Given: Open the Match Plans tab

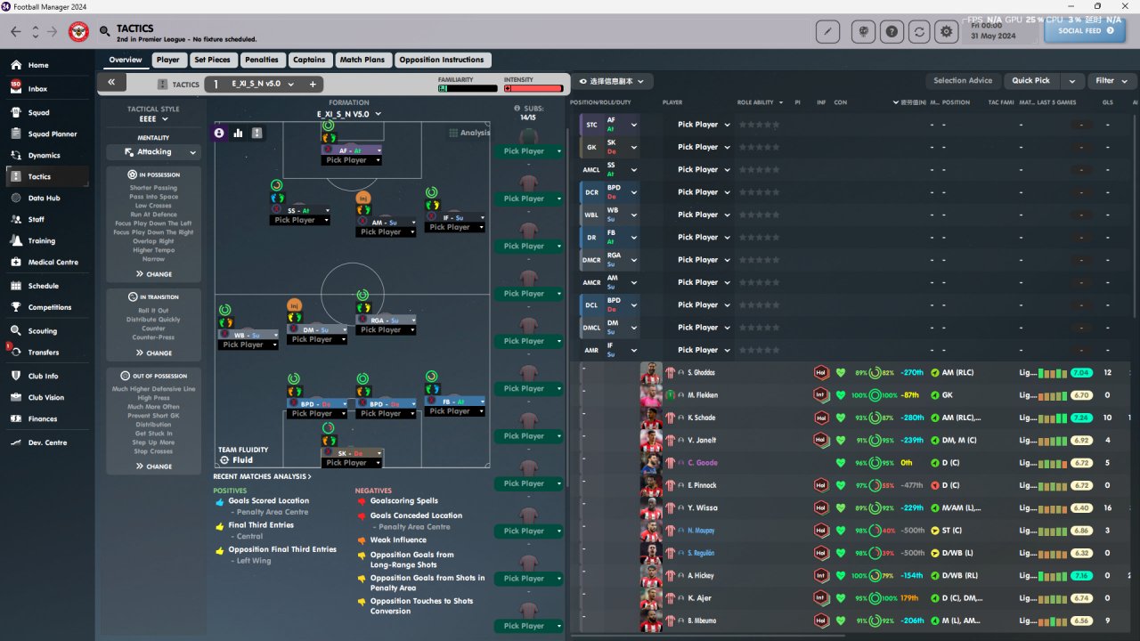Looking at the screenshot, I should [x=362, y=61].
